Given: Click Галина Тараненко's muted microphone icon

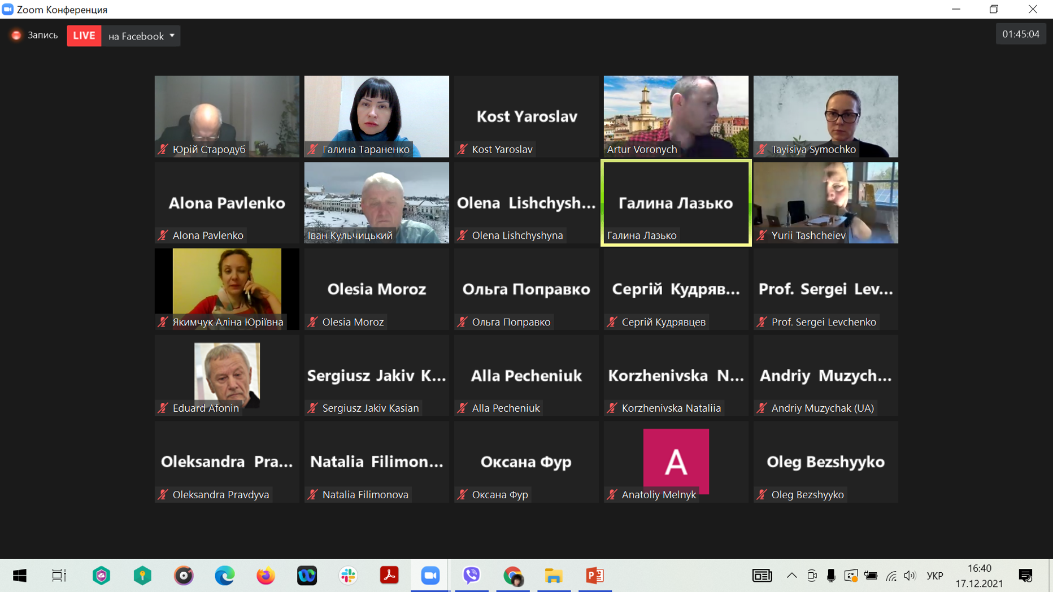Looking at the screenshot, I should (313, 149).
